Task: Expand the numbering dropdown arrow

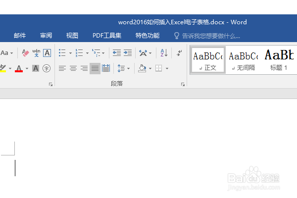Action: coord(87,53)
